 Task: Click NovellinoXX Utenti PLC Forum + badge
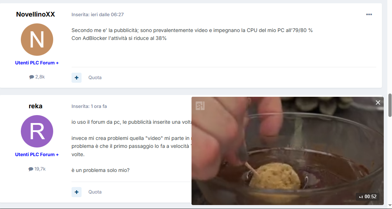pos(37,63)
